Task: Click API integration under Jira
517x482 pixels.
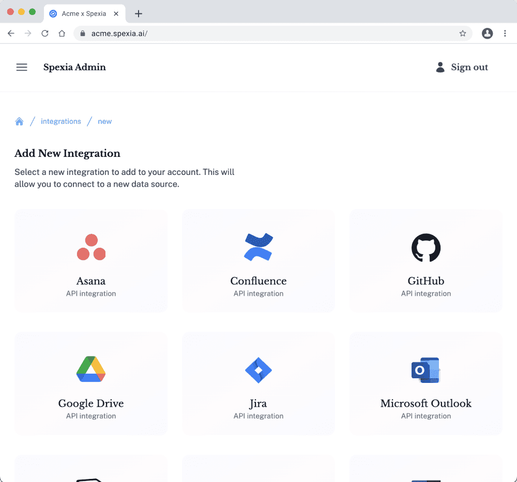Action: coord(258,416)
